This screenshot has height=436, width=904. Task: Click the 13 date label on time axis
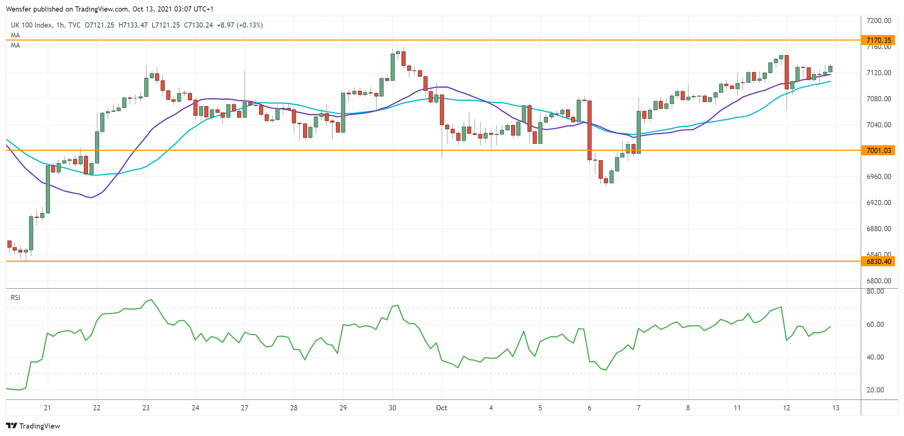[835, 408]
